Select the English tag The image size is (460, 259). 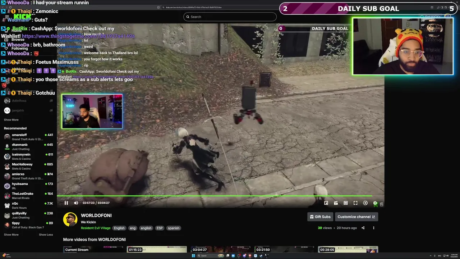click(x=119, y=228)
